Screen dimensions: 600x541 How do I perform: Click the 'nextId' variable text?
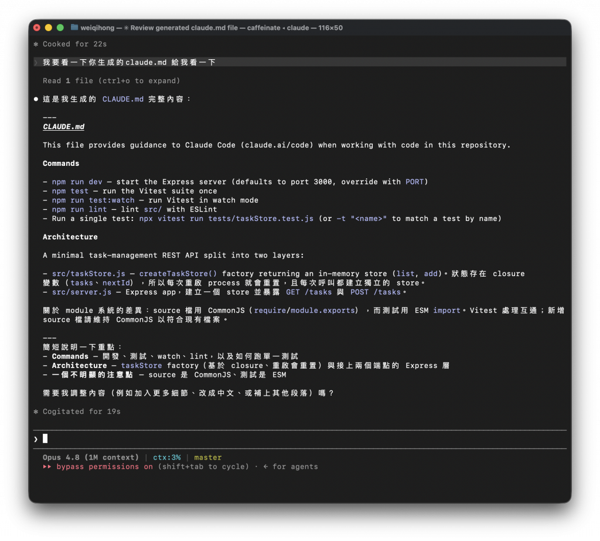(x=116, y=283)
